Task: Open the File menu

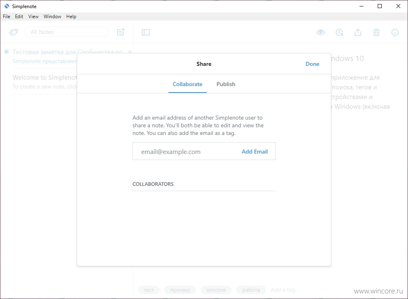Action: click(6, 17)
